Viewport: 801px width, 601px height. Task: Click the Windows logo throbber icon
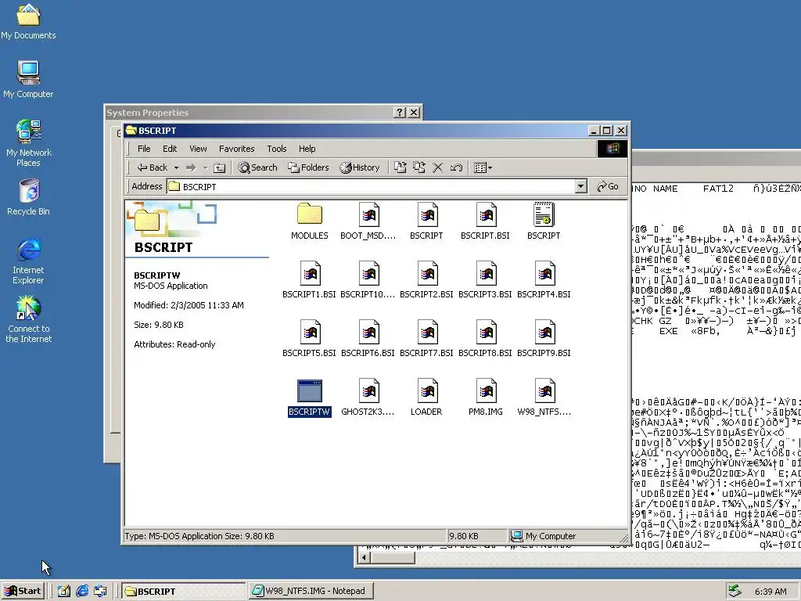[612, 149]
